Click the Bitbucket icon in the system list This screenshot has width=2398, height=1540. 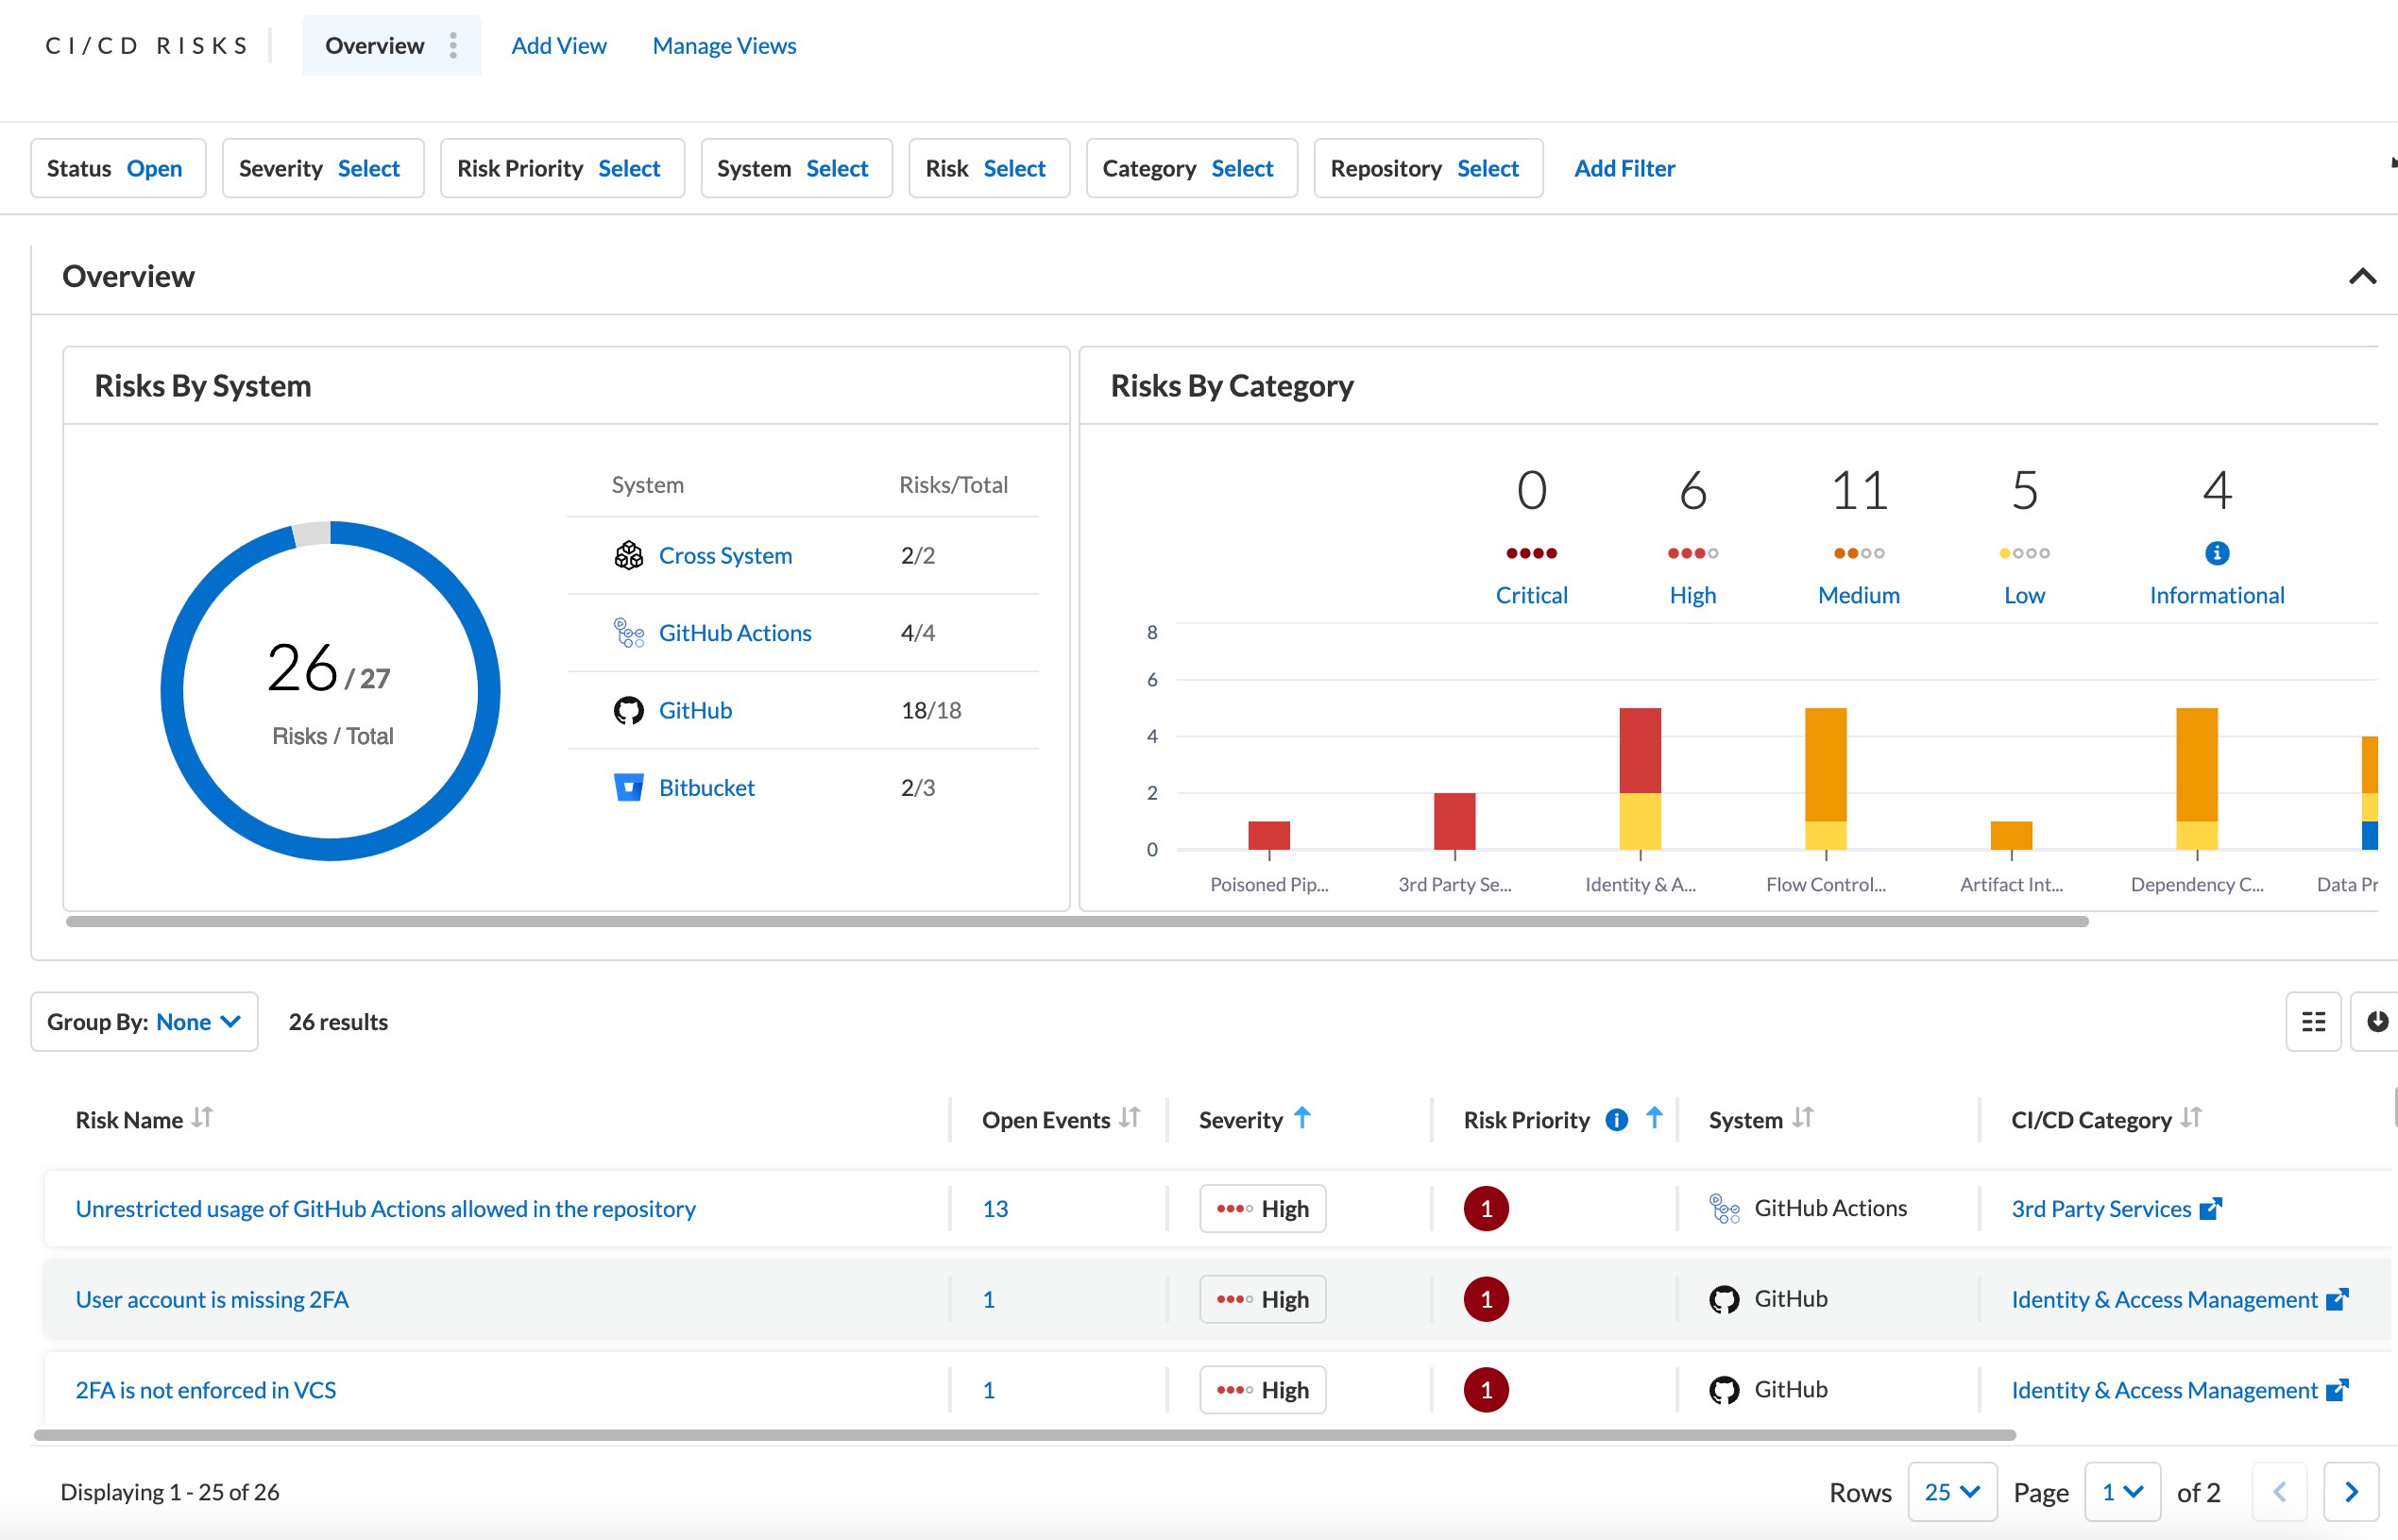click(x=628, y=788)
